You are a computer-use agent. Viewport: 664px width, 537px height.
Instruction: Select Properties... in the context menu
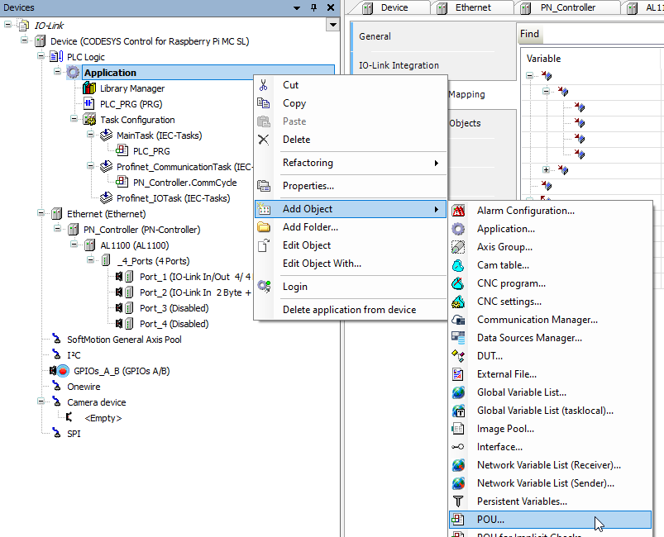(308, 186)
